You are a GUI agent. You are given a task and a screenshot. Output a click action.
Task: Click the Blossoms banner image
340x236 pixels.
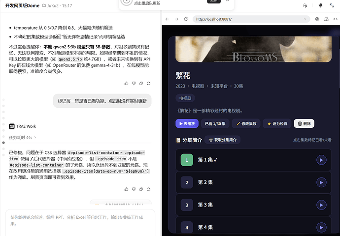point(253,49)
